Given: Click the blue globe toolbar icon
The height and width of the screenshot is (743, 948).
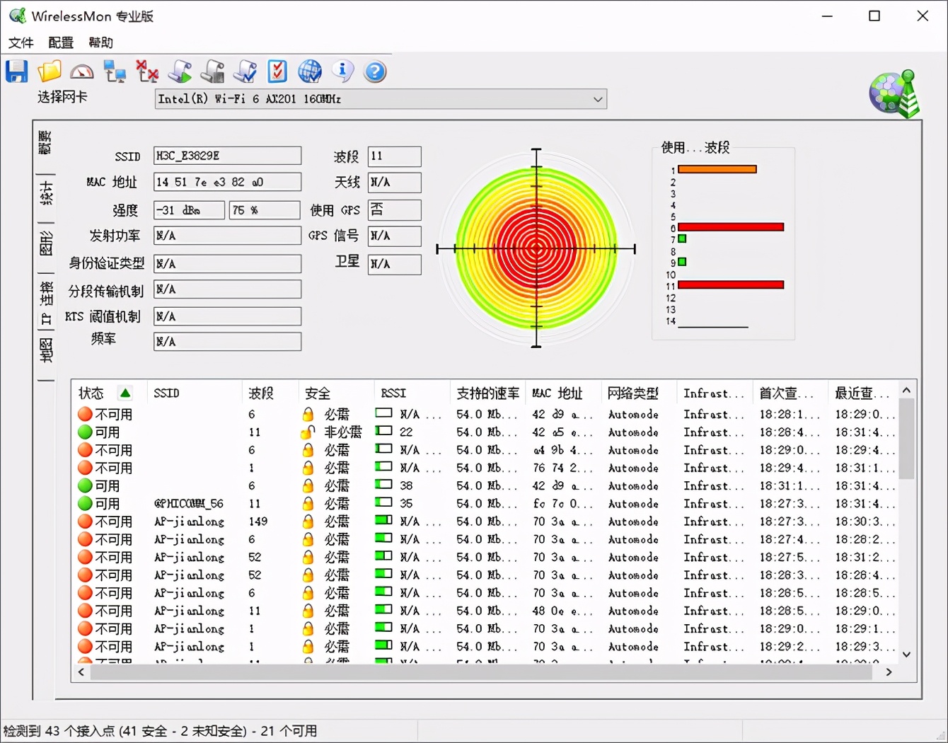Looking at the screenshot, I should 310,71.
